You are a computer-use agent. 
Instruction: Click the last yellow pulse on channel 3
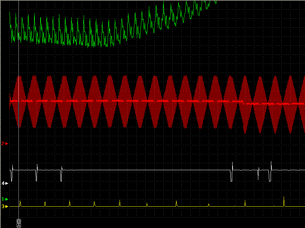tap(284, 201)
